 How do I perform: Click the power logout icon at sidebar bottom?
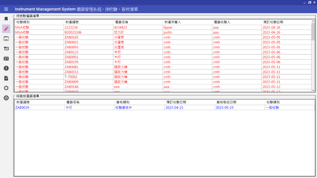pyautogui.click(x=6, y=98)
